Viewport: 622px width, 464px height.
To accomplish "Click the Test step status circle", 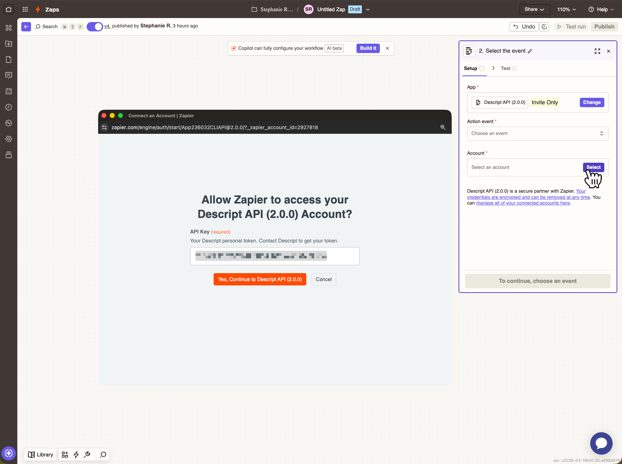I will tap(515, 68).
